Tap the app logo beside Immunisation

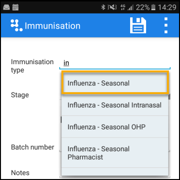[16, 26]
